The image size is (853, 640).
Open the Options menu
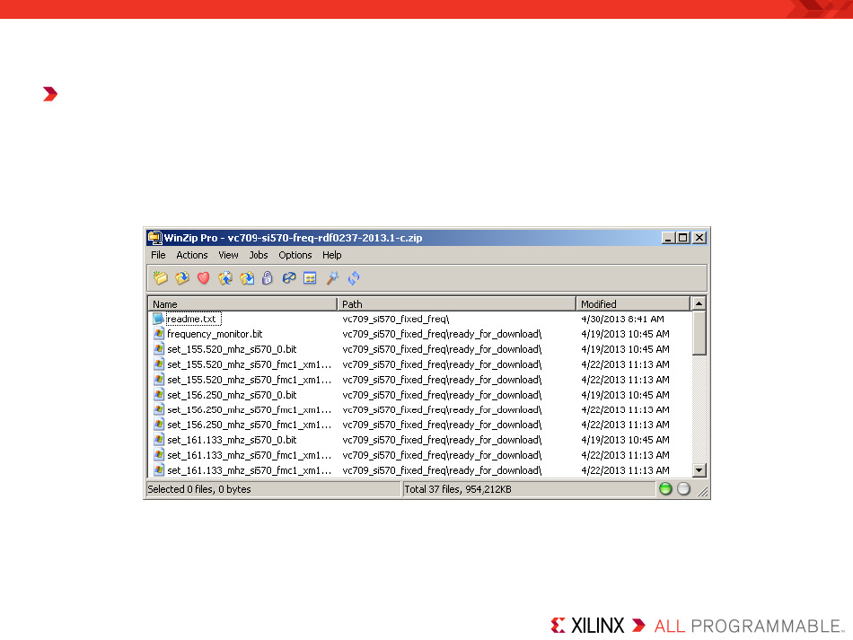(295, 255)
